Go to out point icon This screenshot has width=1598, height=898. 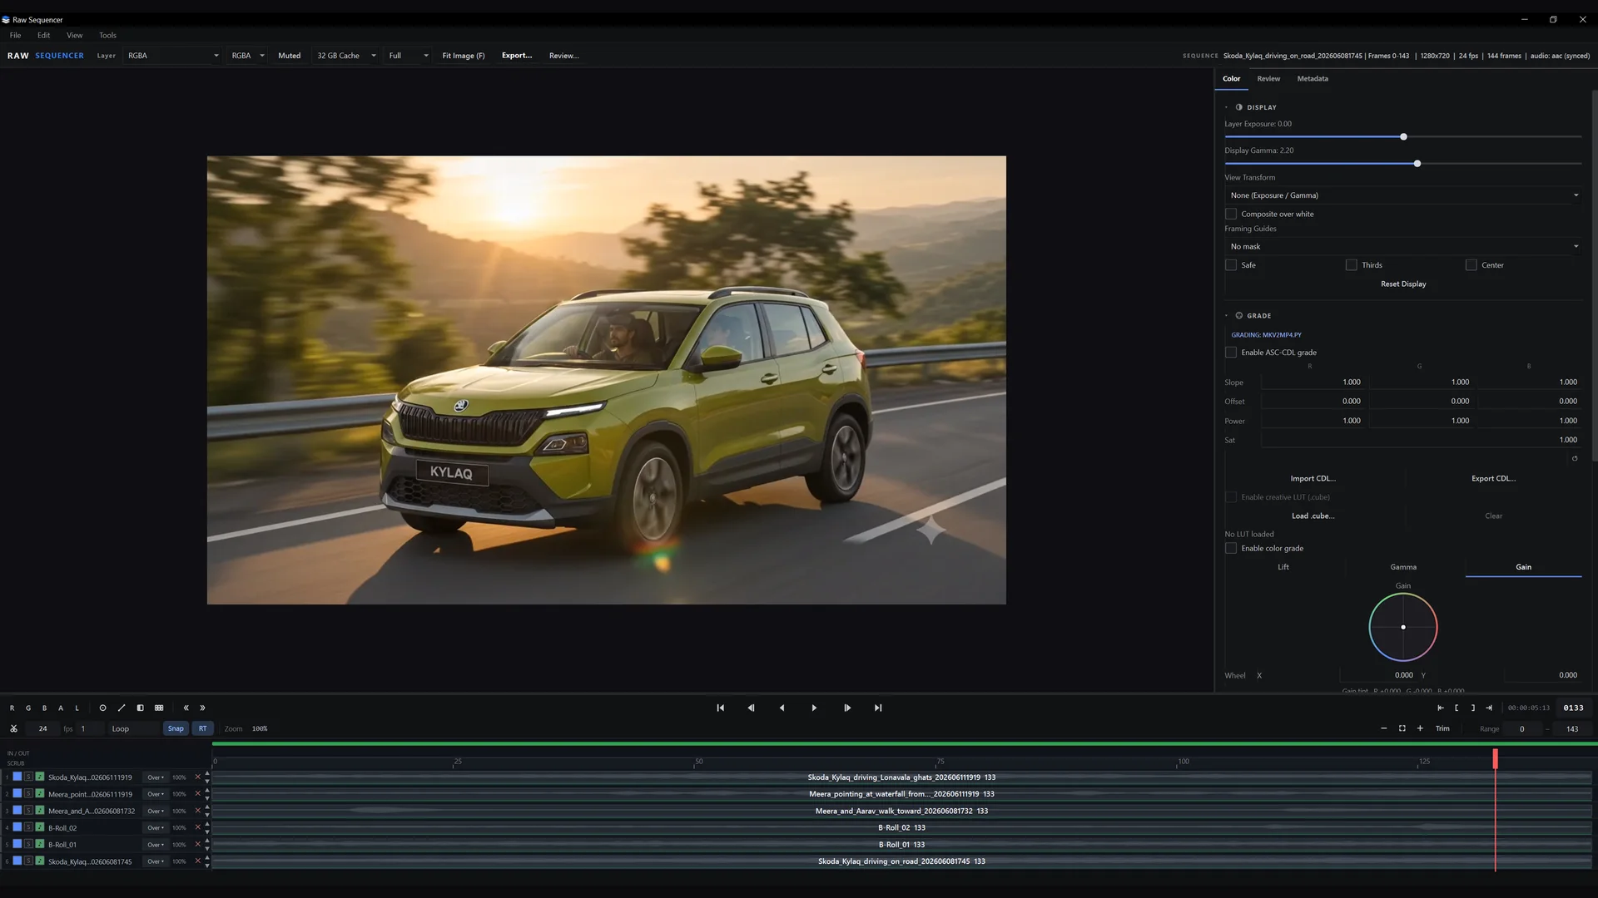(x=1489, y=708)
